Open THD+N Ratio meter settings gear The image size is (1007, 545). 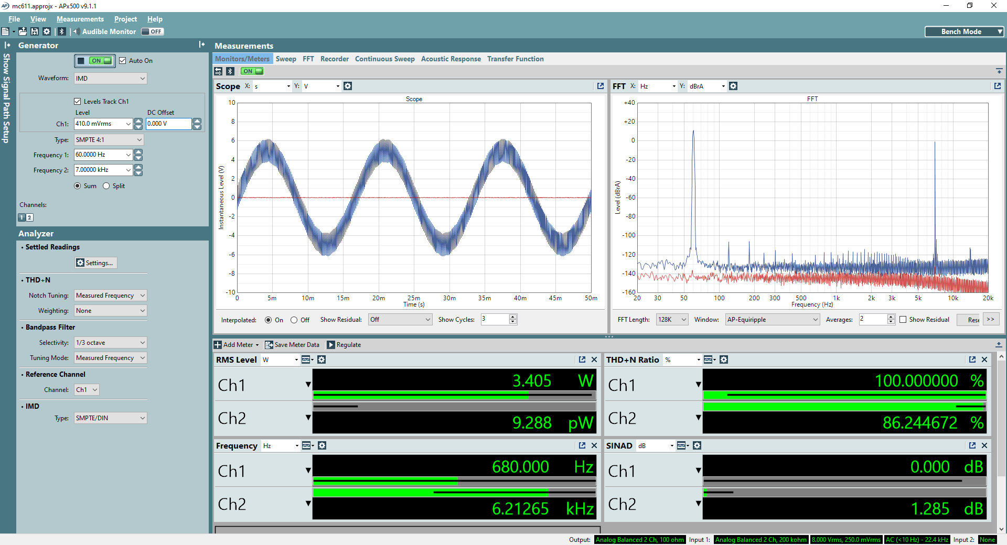tap(724, 359)
